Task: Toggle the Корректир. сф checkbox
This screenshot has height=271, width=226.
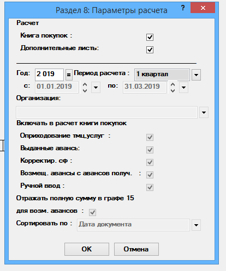Action: click(x=150, y=162)
